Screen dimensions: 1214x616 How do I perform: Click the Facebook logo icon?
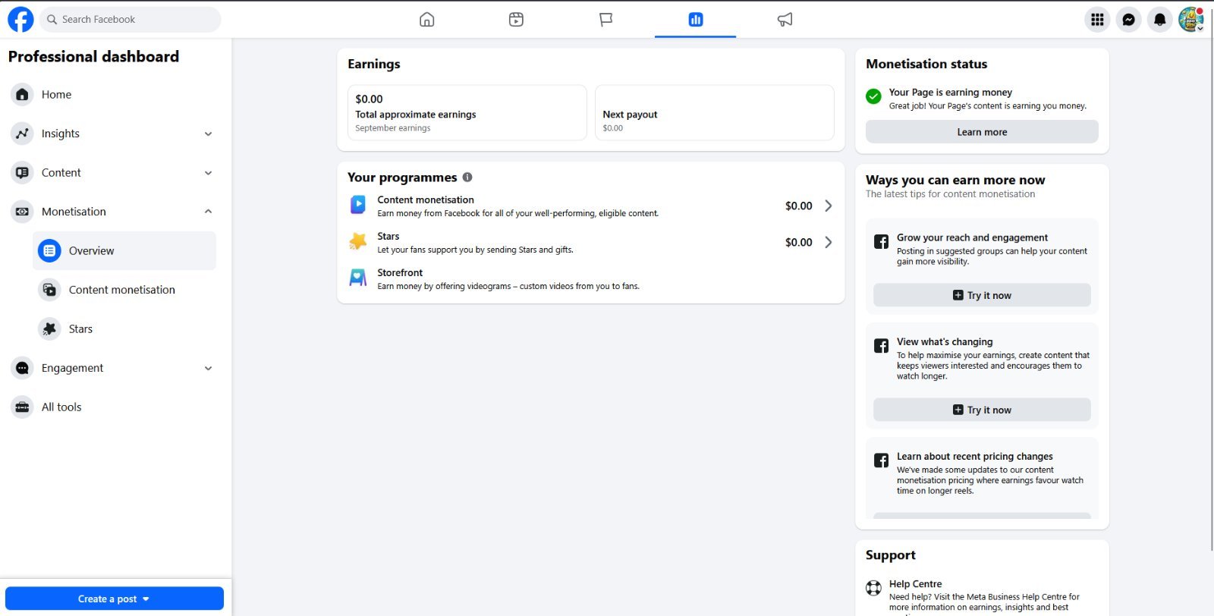[x=20, y=20]
